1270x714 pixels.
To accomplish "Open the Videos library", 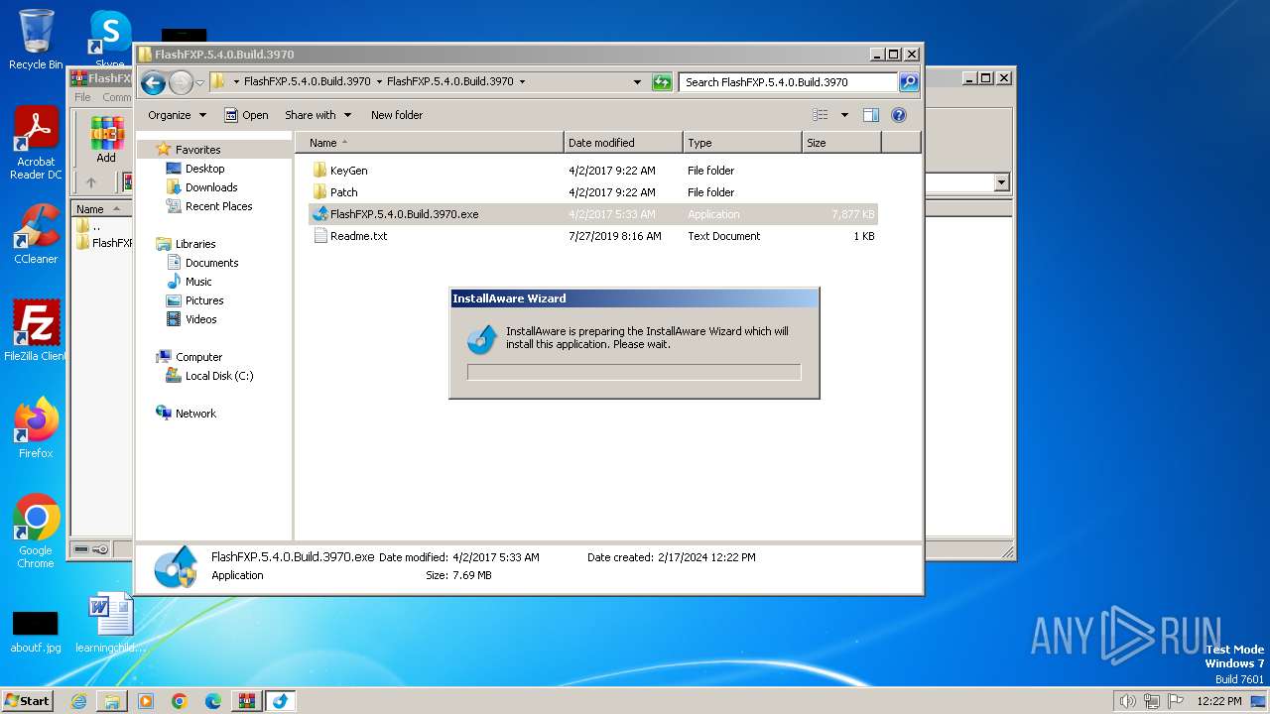I will click(200, 319).
